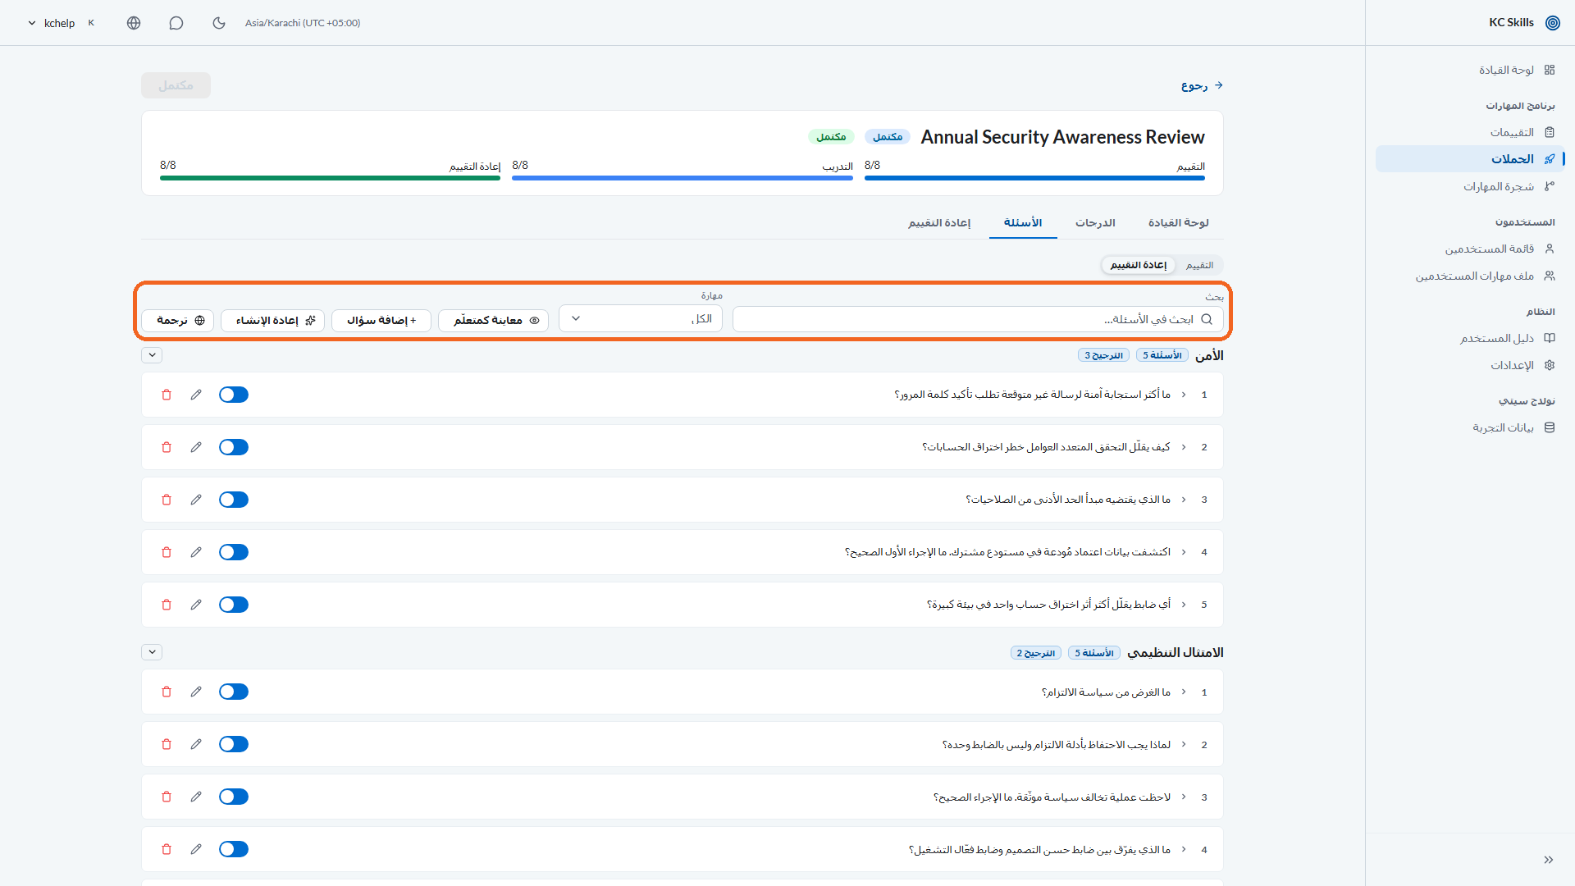This screenshot has height=886, width=1575.
Task: Collapse the الامتثال التنظيمي section chevron
Action: click(x=152, y=652)
